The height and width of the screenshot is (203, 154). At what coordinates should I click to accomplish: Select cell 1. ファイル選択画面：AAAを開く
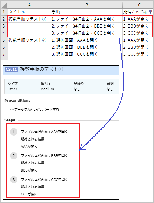click(x=87, y=19)
